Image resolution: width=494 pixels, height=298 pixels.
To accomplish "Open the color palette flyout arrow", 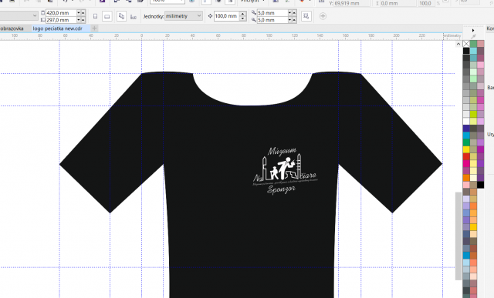I will point(473,31).
